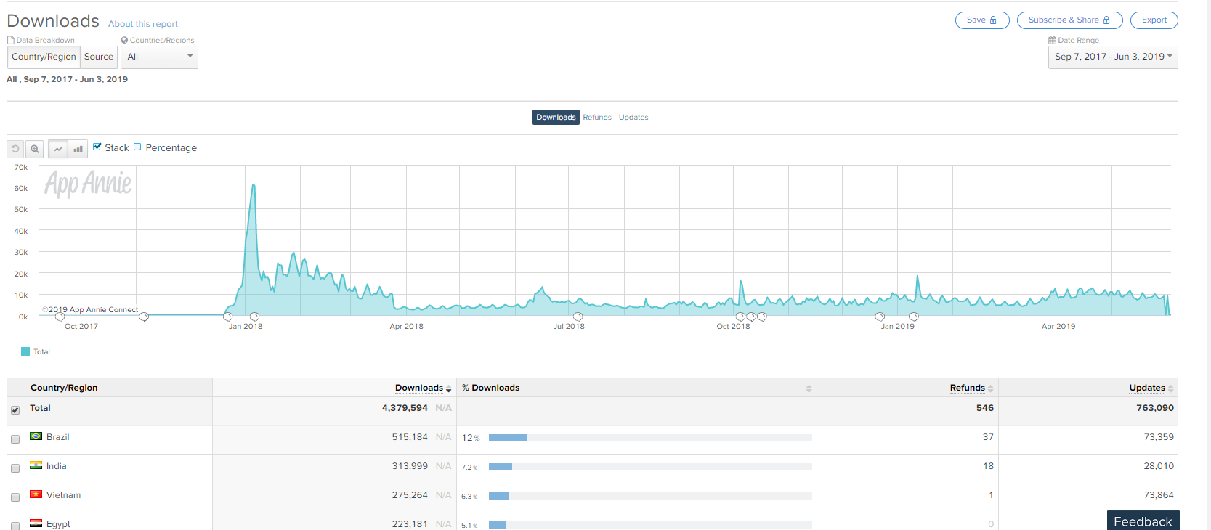
Task: Click the Export button
Action: tap(1154, 20)
